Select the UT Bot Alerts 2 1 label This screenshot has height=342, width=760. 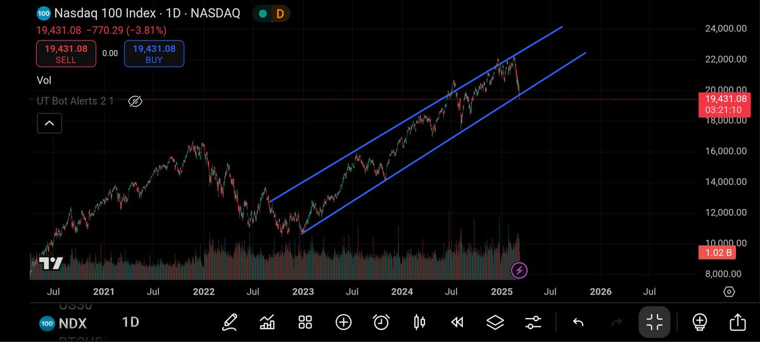click(x=75, y=101)
